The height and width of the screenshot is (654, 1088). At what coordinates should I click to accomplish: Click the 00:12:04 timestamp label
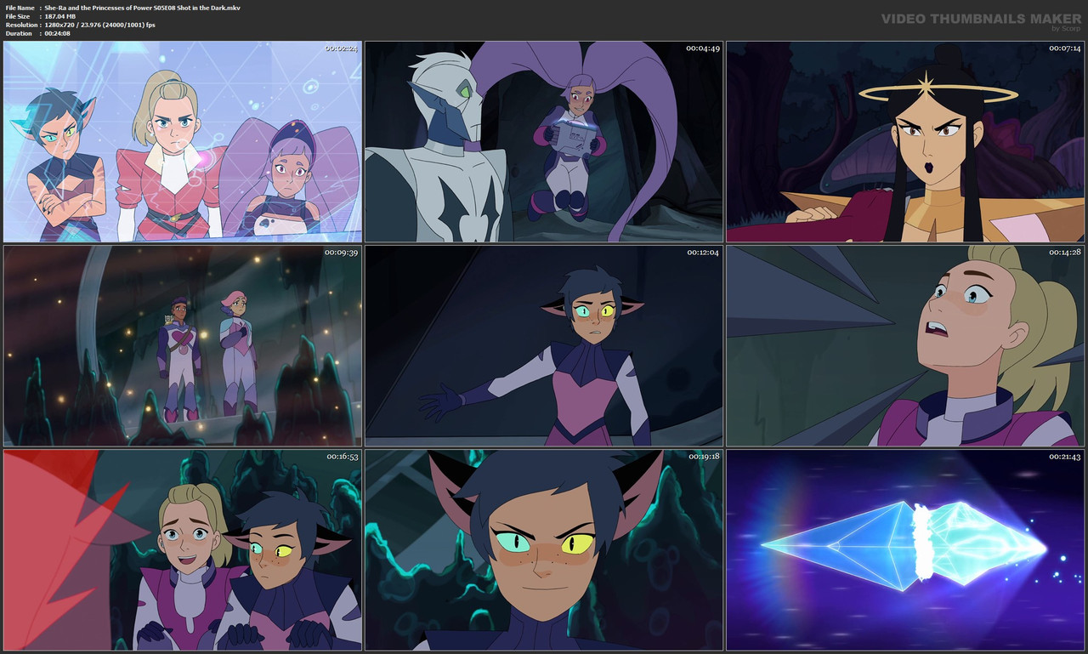[x=703, y=253]
